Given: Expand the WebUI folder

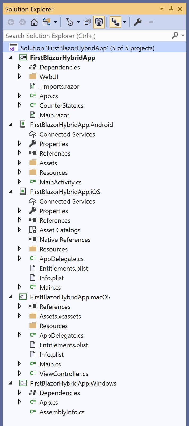Looking at the screenshot, I should pyautogui.click(x=20, y=76).
